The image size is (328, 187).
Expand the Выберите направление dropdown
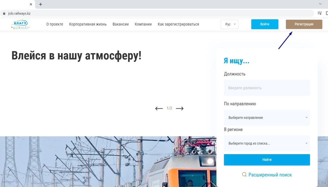(x=267, y=117)
